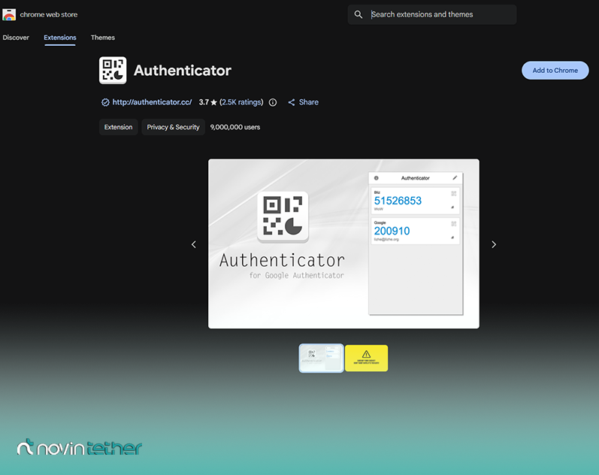This screenshot has width=599, height=475.
Task: Select the yellow warning screenshot thumbnail
Action: click(x=366, y=358)
